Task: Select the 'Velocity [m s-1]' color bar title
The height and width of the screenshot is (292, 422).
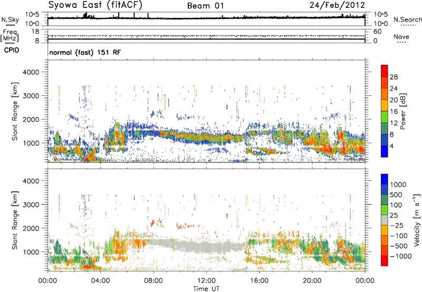Action: tap(417, 220)
